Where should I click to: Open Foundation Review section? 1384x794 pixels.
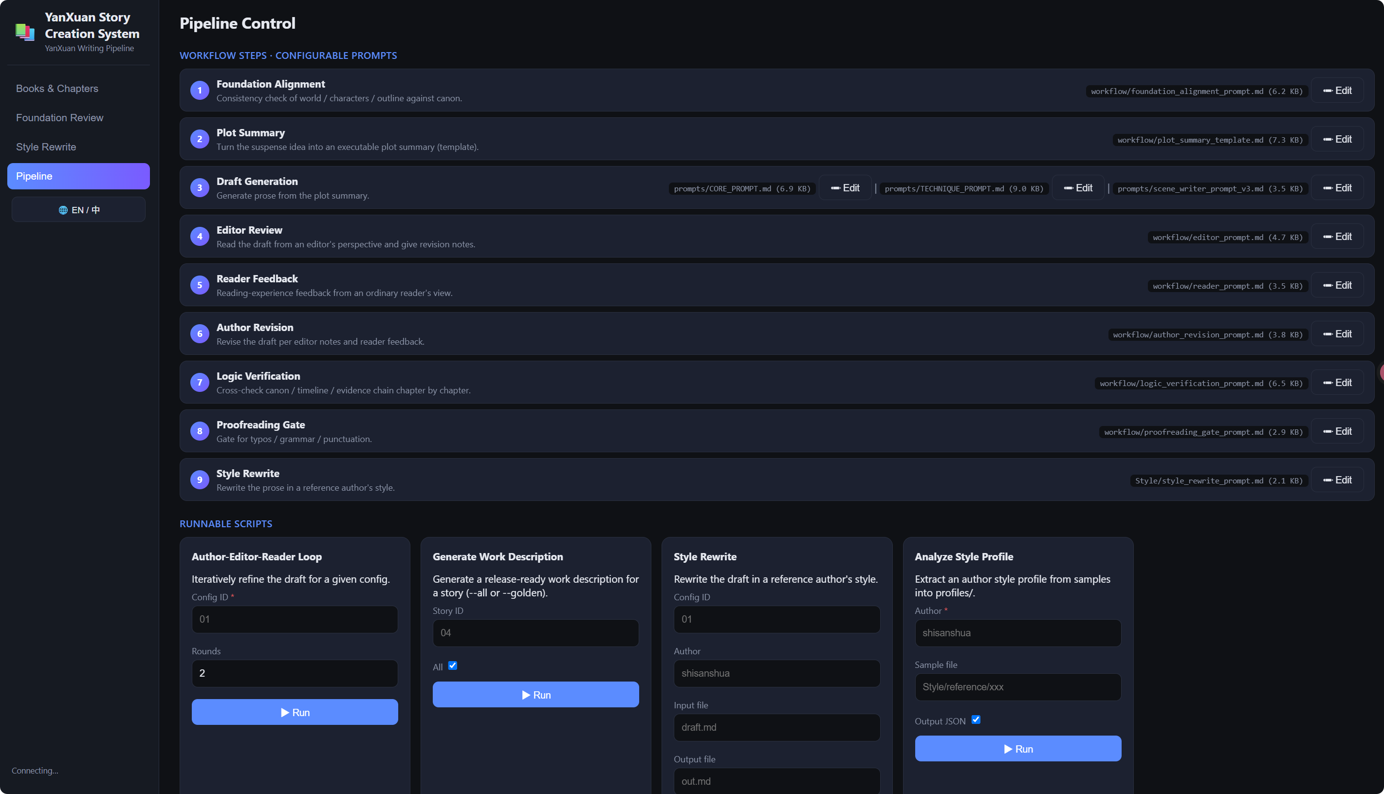pyautogui.click(x=78, y=118)
